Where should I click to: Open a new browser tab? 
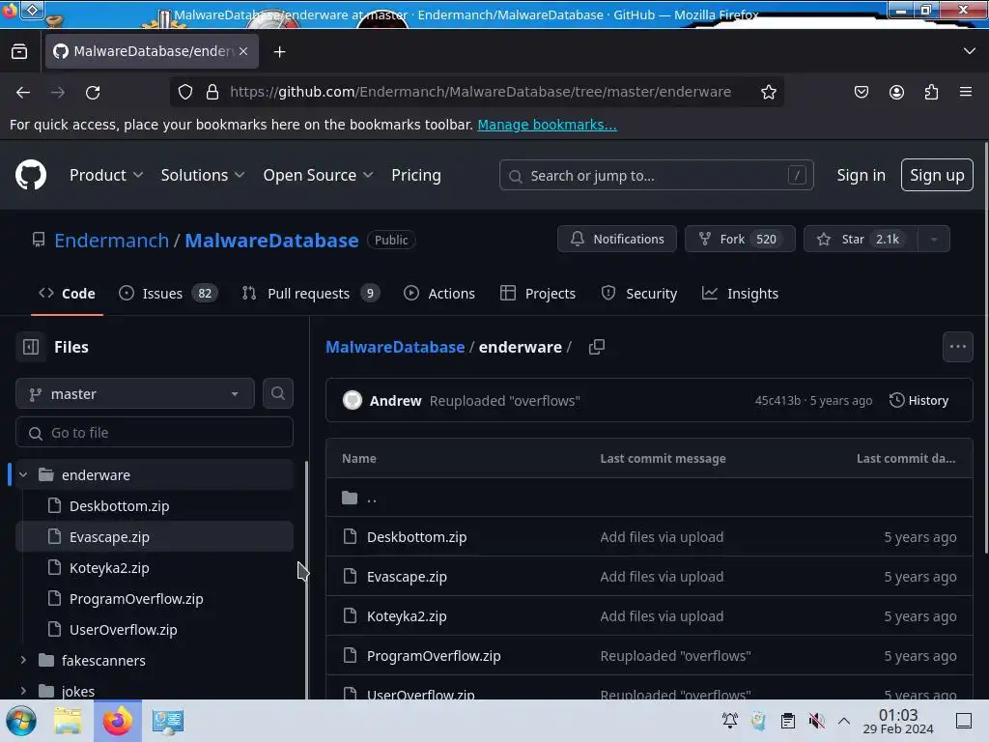279,52
